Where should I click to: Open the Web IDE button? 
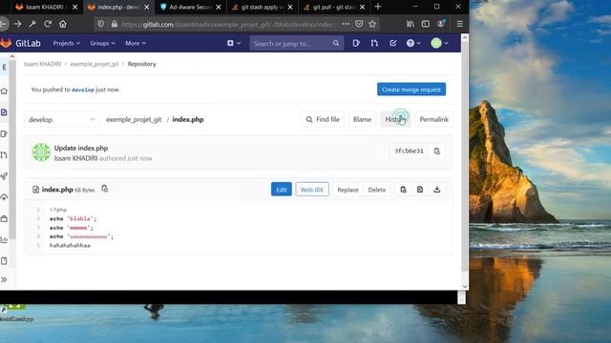pyautogui.click(x=312, y=190)
